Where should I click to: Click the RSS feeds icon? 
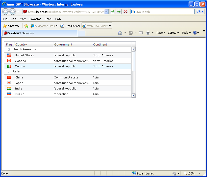click(x=131, y=33)
